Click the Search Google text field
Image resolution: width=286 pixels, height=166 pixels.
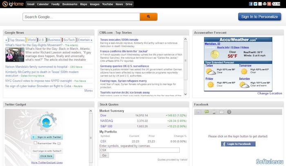(x=81, y=17)
